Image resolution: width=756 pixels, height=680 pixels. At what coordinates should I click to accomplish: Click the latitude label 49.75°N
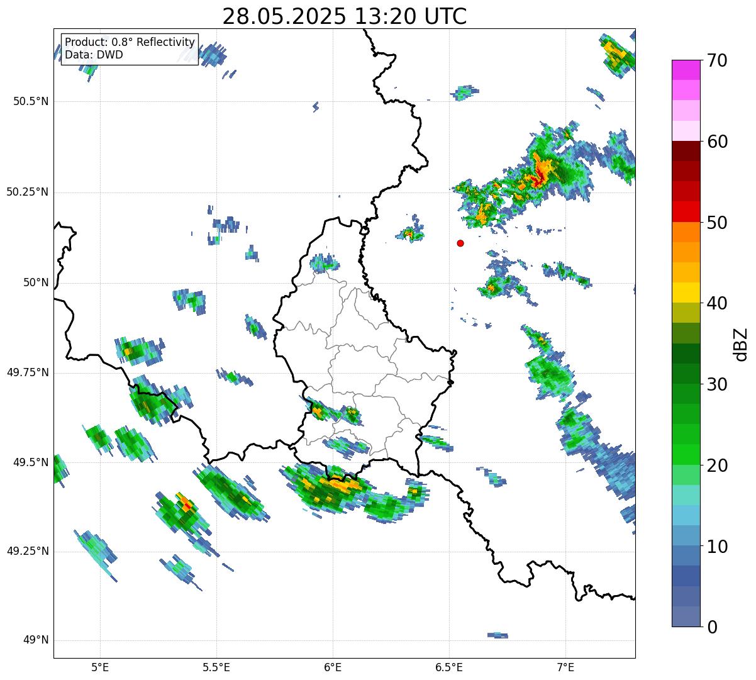28,372
